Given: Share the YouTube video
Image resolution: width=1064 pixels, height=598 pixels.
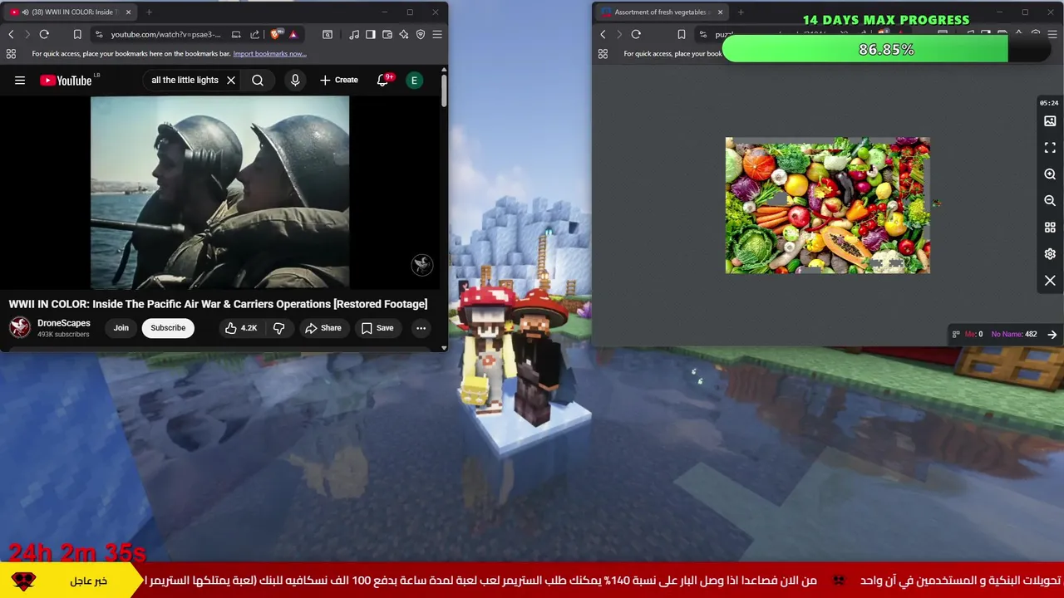Looking at the screenshot, I should click(323, 328).
